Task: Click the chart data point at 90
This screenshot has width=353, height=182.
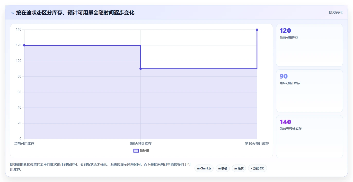Action: [x=140, y=69]
